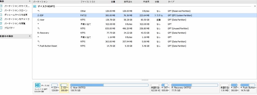257x95 pixels.
Task: Select the Push Button Reset partition row
Action: 144,46
